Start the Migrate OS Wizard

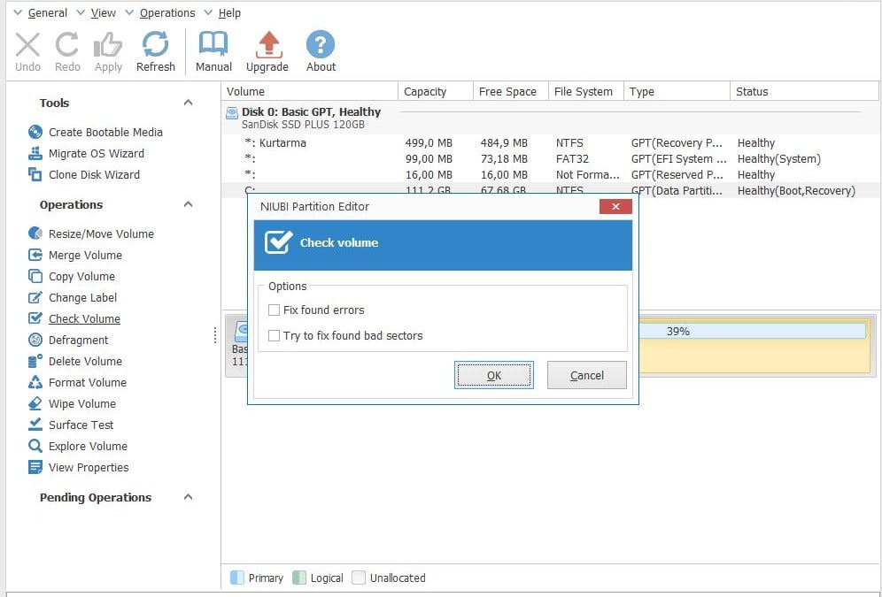pyautogui.click(x=96, y=153)
